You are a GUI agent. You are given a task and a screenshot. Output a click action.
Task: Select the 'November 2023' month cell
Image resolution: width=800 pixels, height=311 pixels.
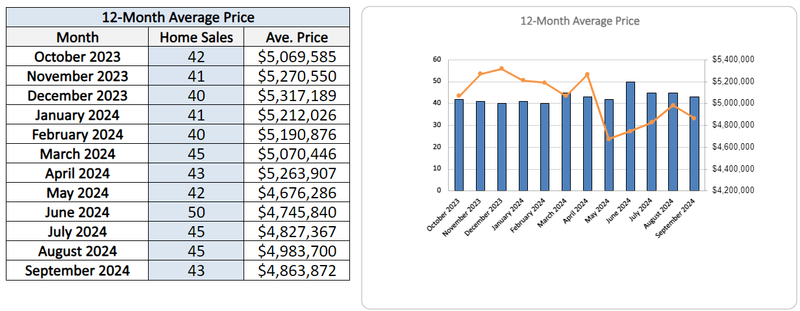pyautogui.click(x=77, y=76)
